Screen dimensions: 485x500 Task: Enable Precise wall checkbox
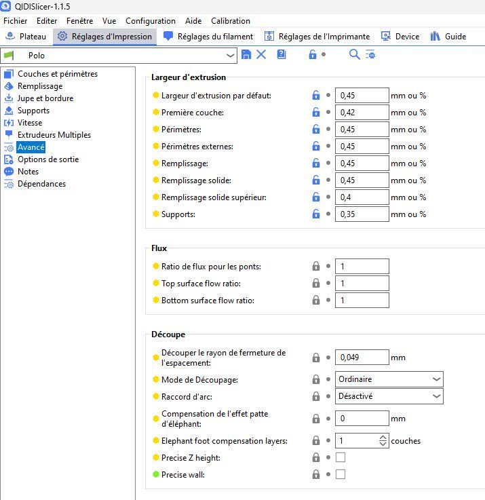click(x=341, y=474)
